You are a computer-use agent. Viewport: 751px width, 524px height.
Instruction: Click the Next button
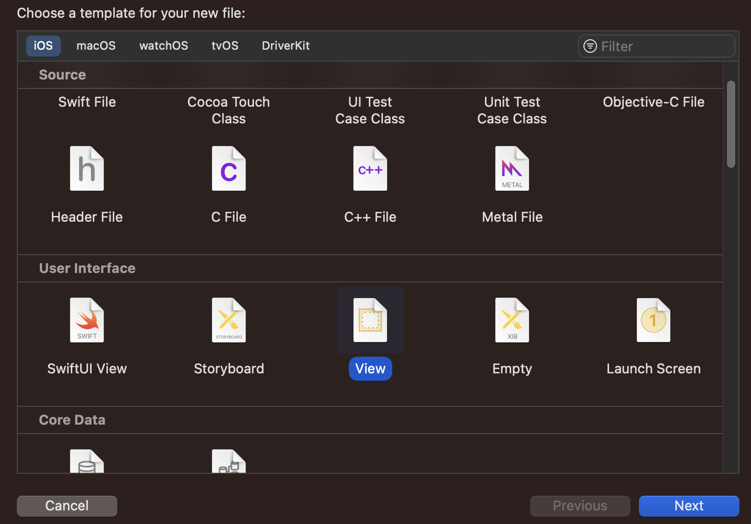point(689,506)
